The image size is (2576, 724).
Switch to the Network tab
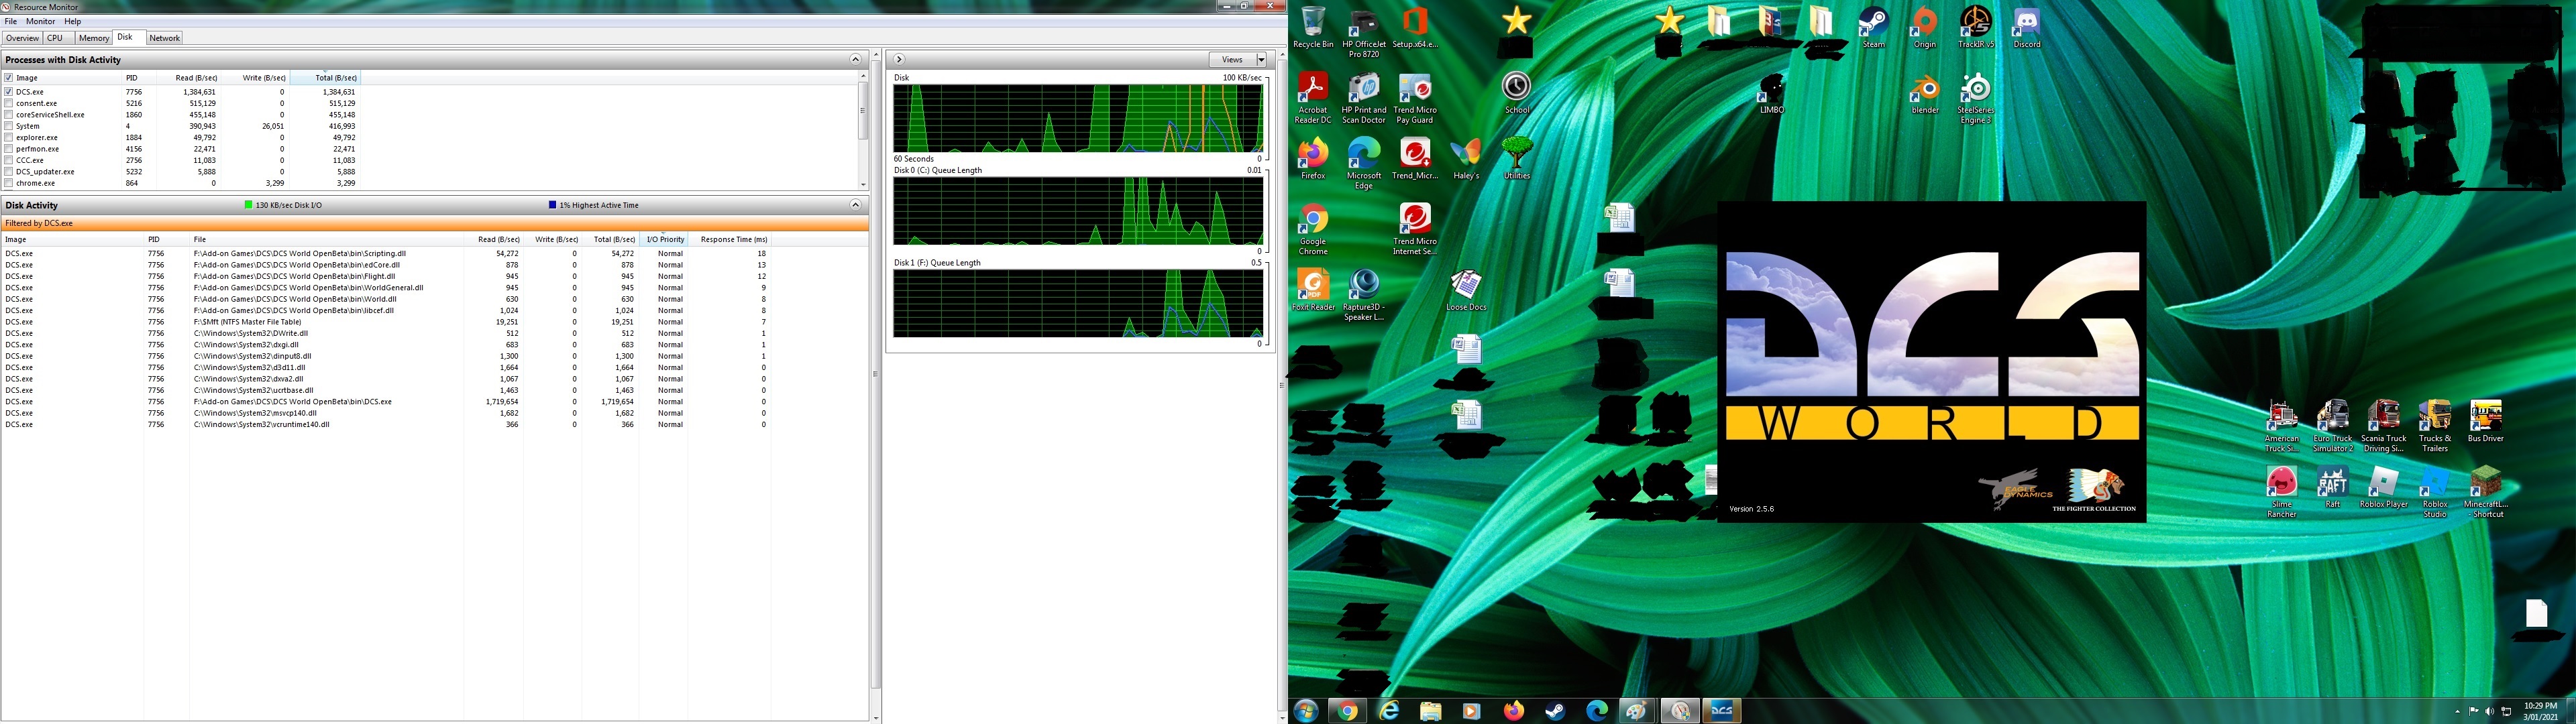tap(164, 38)
